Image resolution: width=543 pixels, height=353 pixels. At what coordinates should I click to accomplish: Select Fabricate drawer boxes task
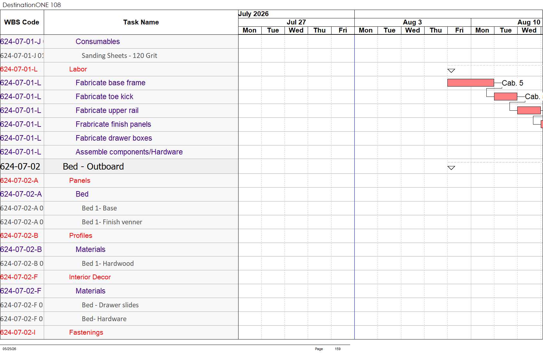coord(114,138)
